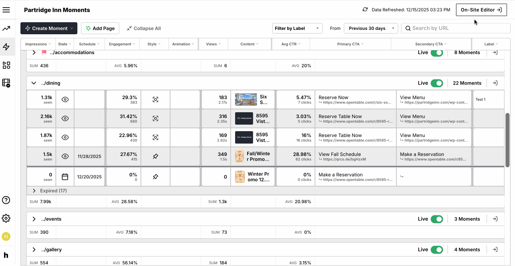
Task: Open the pages grid icon in the left sidebar
Action: pyautogui.click(x=6, y=65)
